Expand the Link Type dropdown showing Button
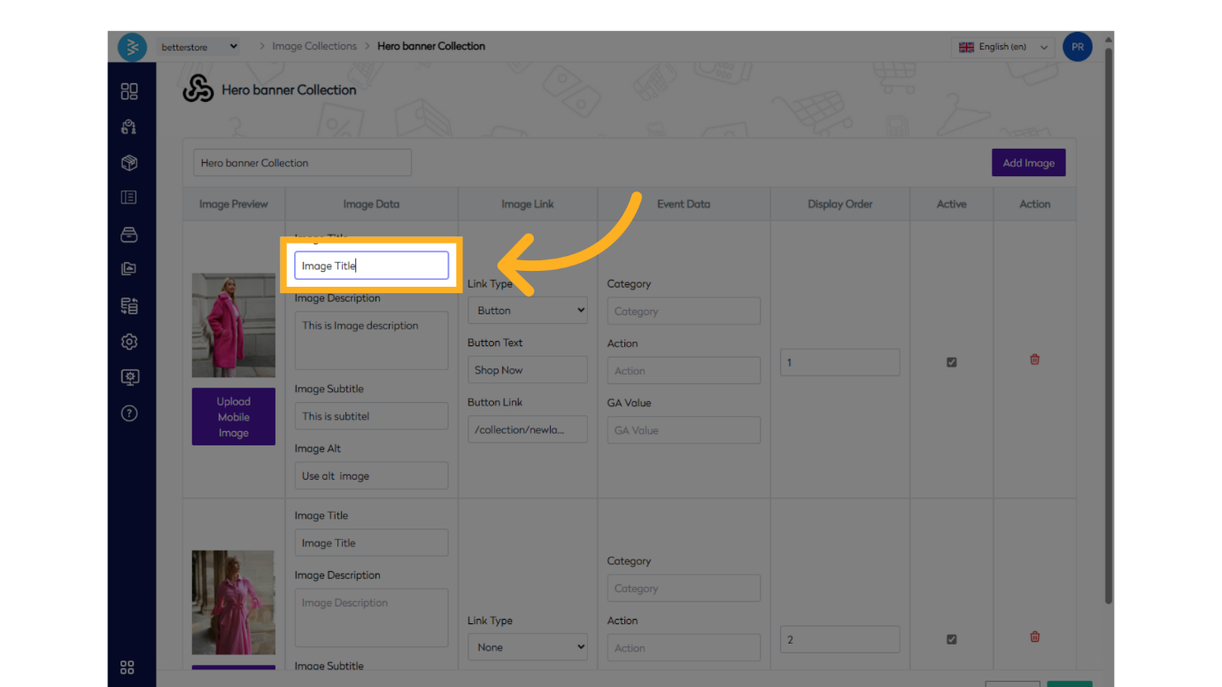The image size is (1222, 687). coord(528,311)
